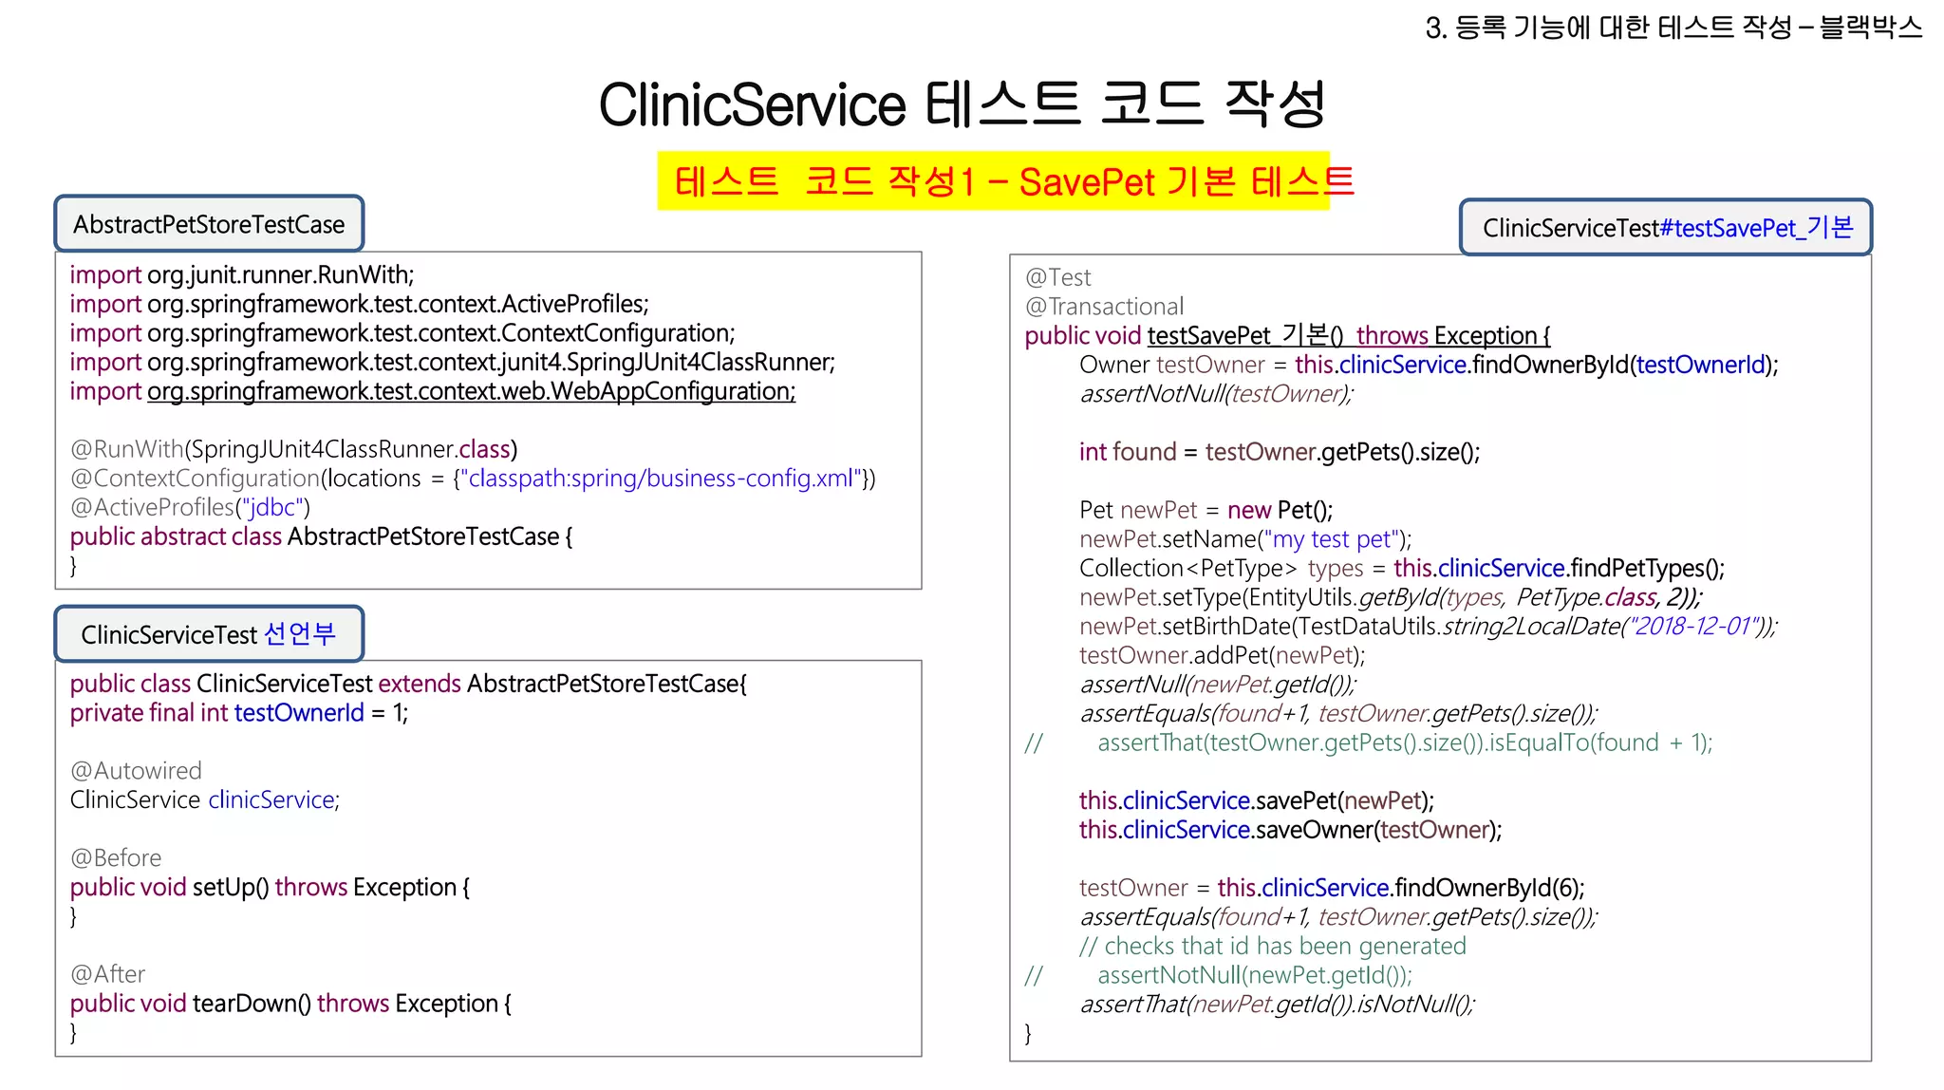Click 'newPet.setName("my test pet");'

click(1245, 539)
